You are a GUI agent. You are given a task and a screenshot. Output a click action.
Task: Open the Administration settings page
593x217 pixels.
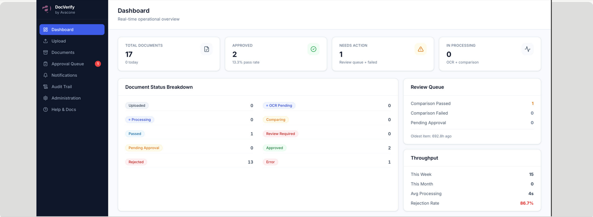(72, 98)
